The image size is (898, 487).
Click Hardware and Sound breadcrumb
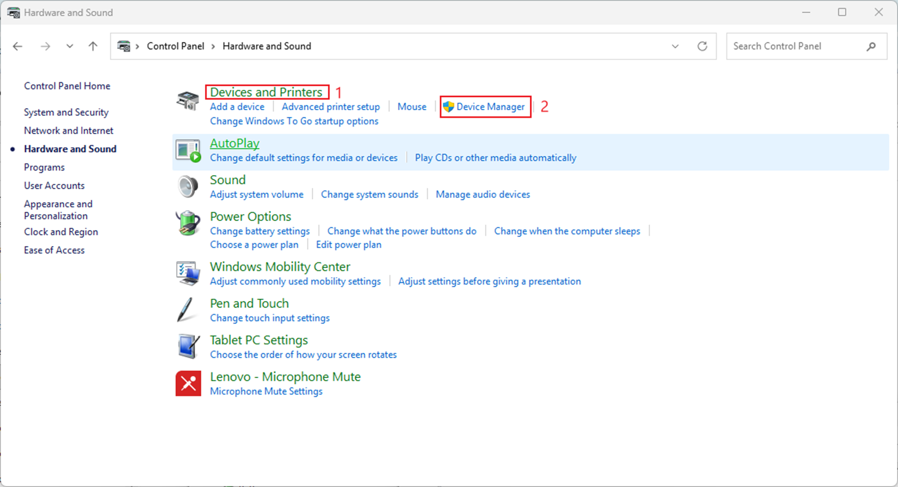(267, 46)
